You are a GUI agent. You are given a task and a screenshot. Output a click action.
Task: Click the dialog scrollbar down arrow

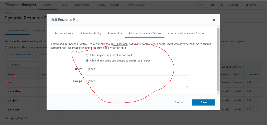click(218, 93)
